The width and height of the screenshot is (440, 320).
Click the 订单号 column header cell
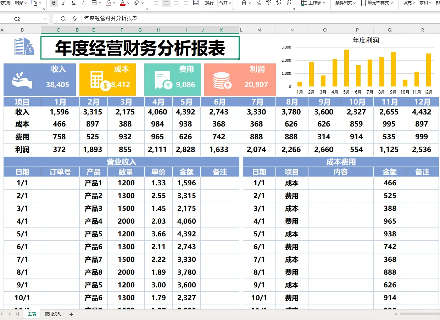coord(60,172)
